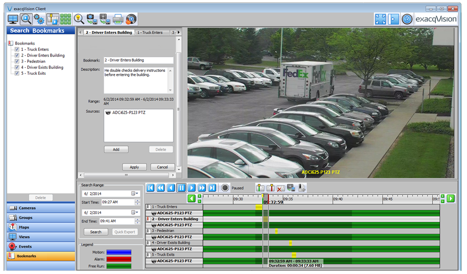This screenshot has height=274, width=467.
Task: Click the Apply button for the bookmark
Action: click(x=134, y=167)
